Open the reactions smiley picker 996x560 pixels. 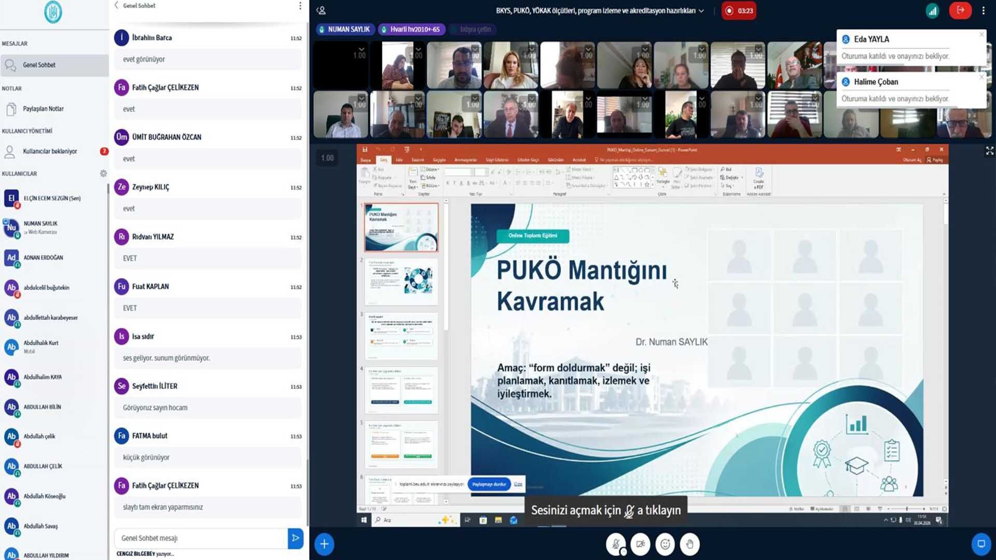point(665,544)
